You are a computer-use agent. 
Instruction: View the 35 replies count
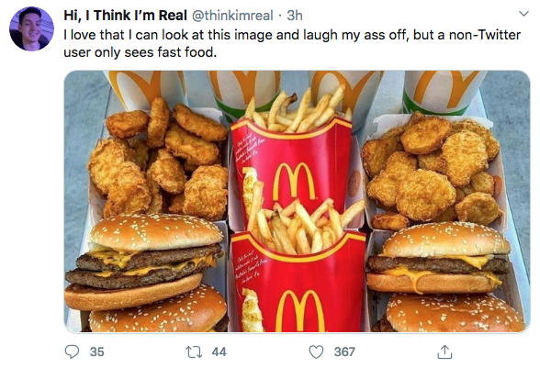tap(96, 352)
